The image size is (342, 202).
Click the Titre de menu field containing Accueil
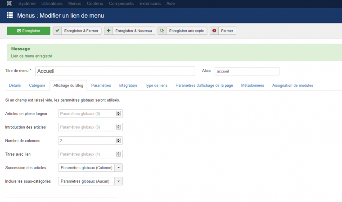[115, 71]
